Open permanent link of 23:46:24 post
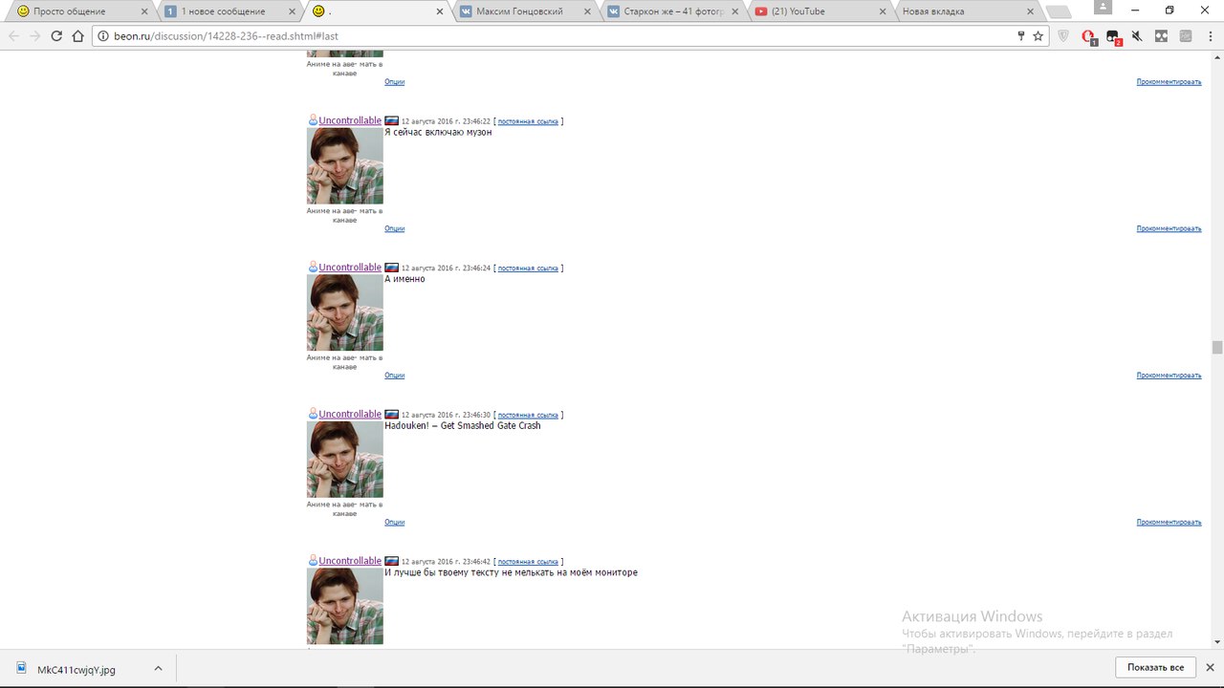Viewport: 1224px width, 688px height. click(528, 269)
